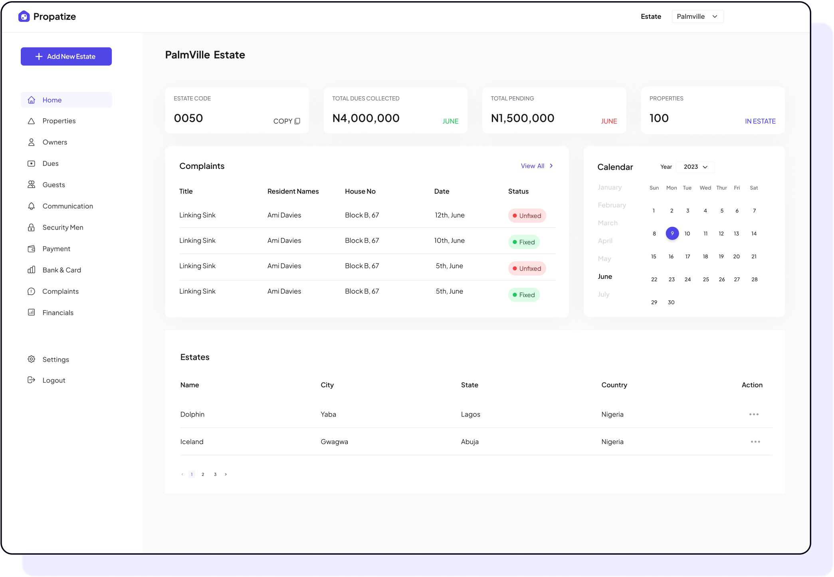
Task: Click the Propatize logo icon
Action: pos(24,16)
